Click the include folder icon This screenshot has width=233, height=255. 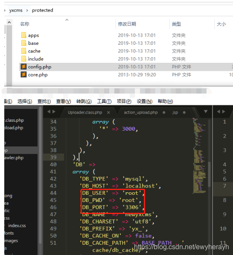click(x=24, y=59)
